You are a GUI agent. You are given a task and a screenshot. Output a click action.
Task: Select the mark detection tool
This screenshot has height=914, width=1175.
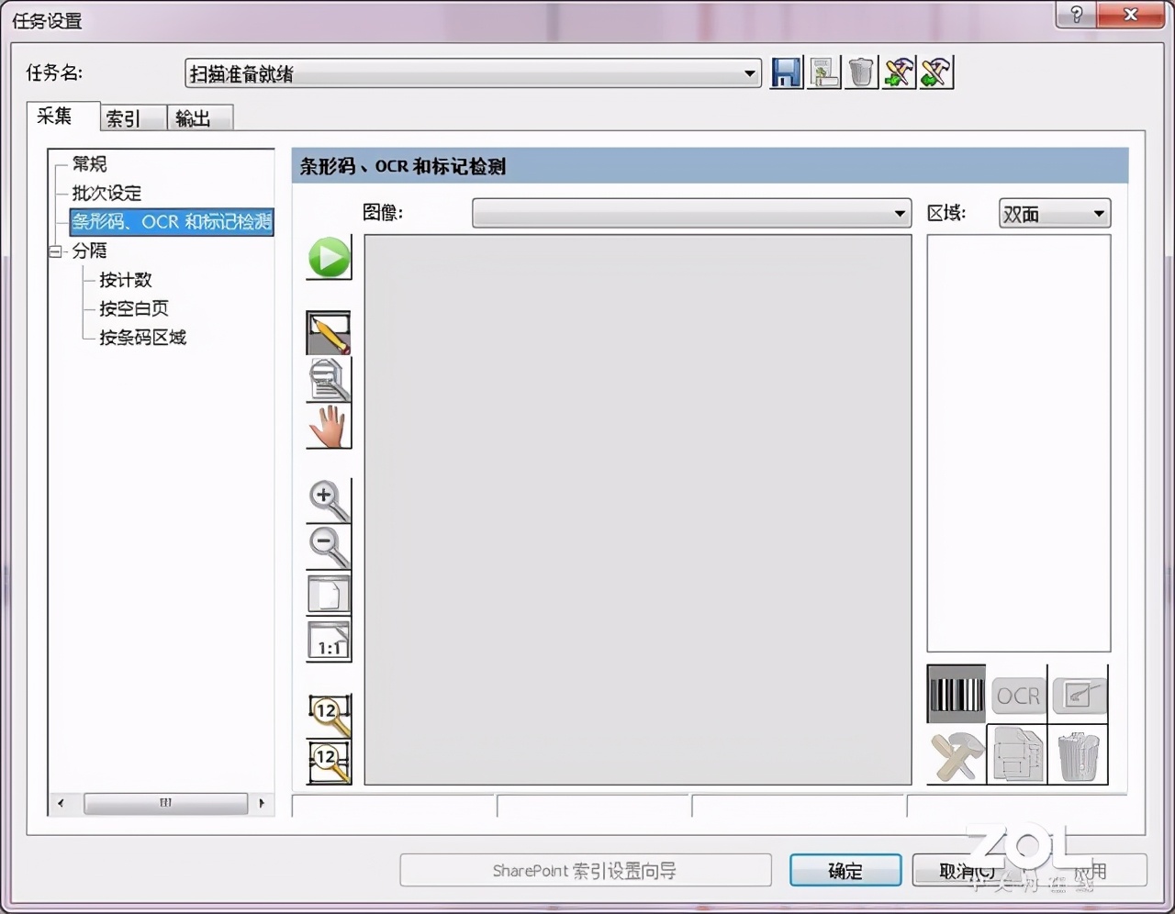[1080, 695]
